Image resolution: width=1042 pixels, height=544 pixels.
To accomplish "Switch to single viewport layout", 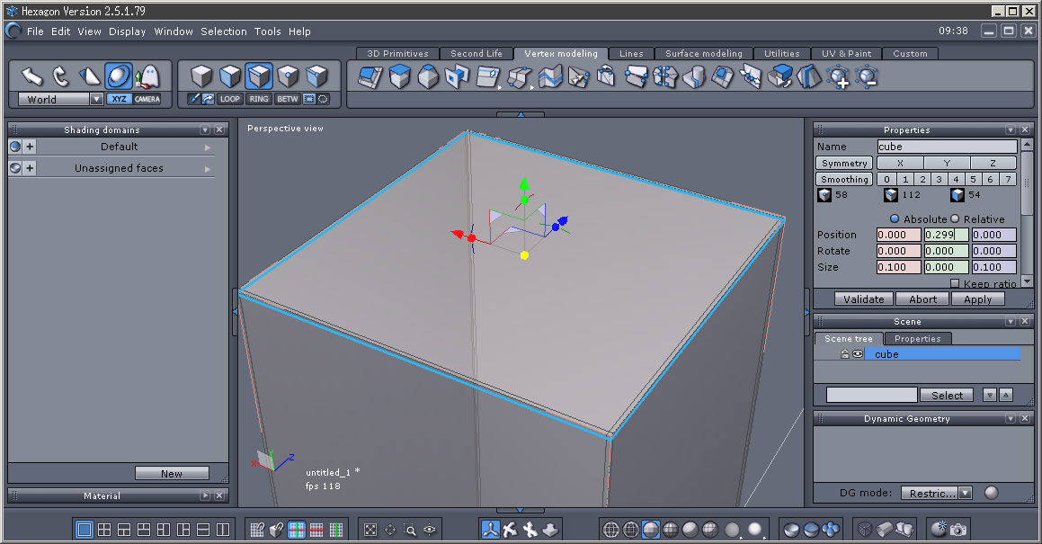I will coord(85,530).
